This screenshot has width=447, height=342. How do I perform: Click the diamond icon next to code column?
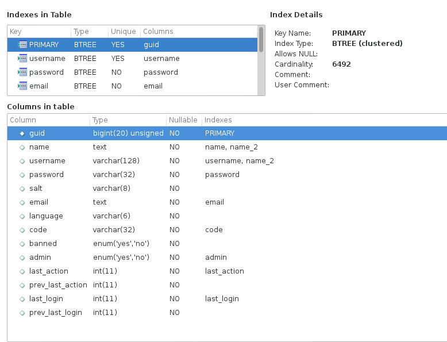point(22,230)
